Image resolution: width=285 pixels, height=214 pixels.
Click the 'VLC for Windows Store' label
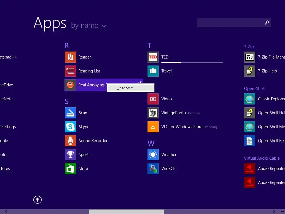(x=182, y=127)
